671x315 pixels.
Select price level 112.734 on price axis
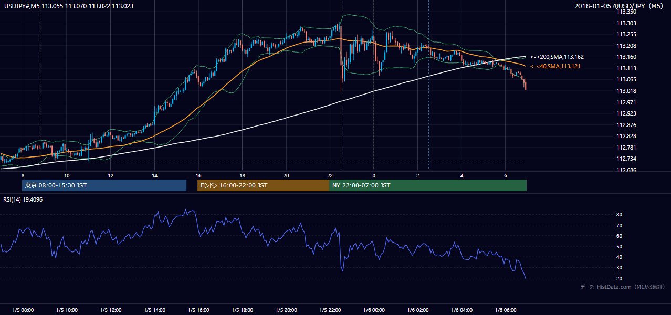click(x=626, y=159)
